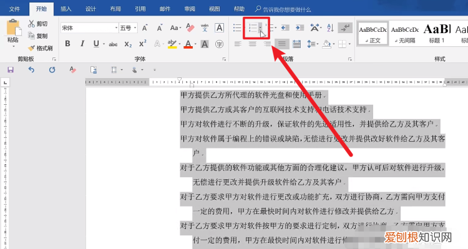Open the Help (帮助) tab
This screenshot has height=249, width=468.
click(x=239, y=9)
